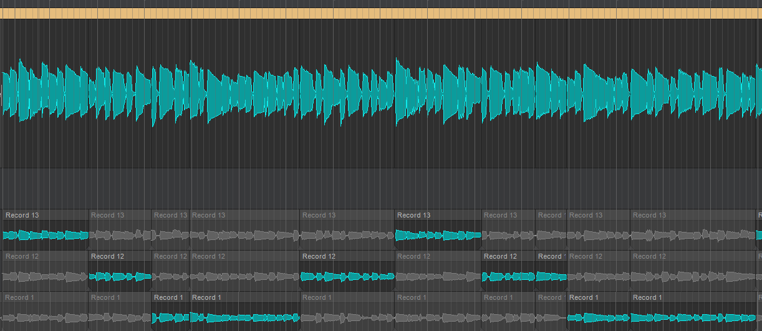Viewport: 762px width, 331px height.
Task: Activate greyed Record 1 segment below first highlighted Record 13
Action: [46, 312]
